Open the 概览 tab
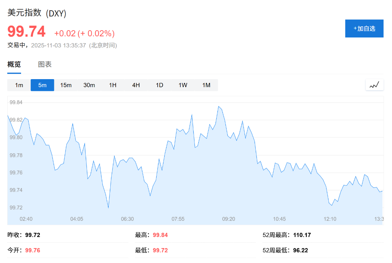The image size is (392, 263). click(x=14, y=64)
